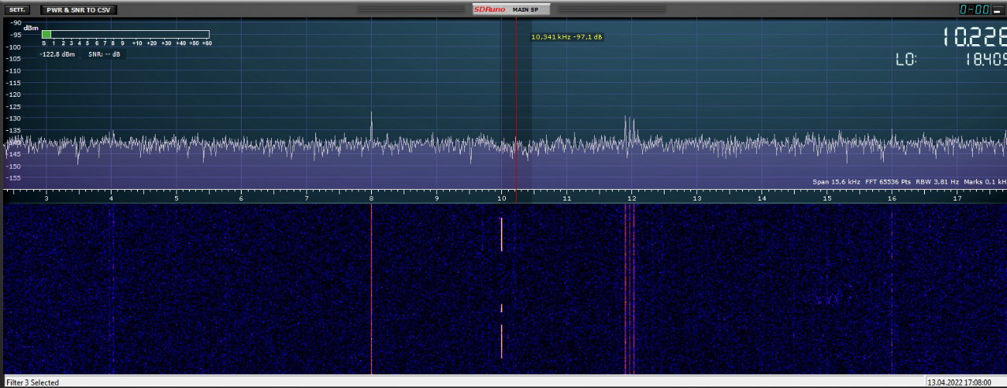Click the 0-00 VRX indicator display
The width and height of the screenshot is (1007, 388).
tap(974, 9)
